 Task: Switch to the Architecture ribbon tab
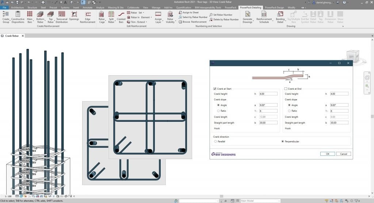pyautogui.click(x=18, y=7)
